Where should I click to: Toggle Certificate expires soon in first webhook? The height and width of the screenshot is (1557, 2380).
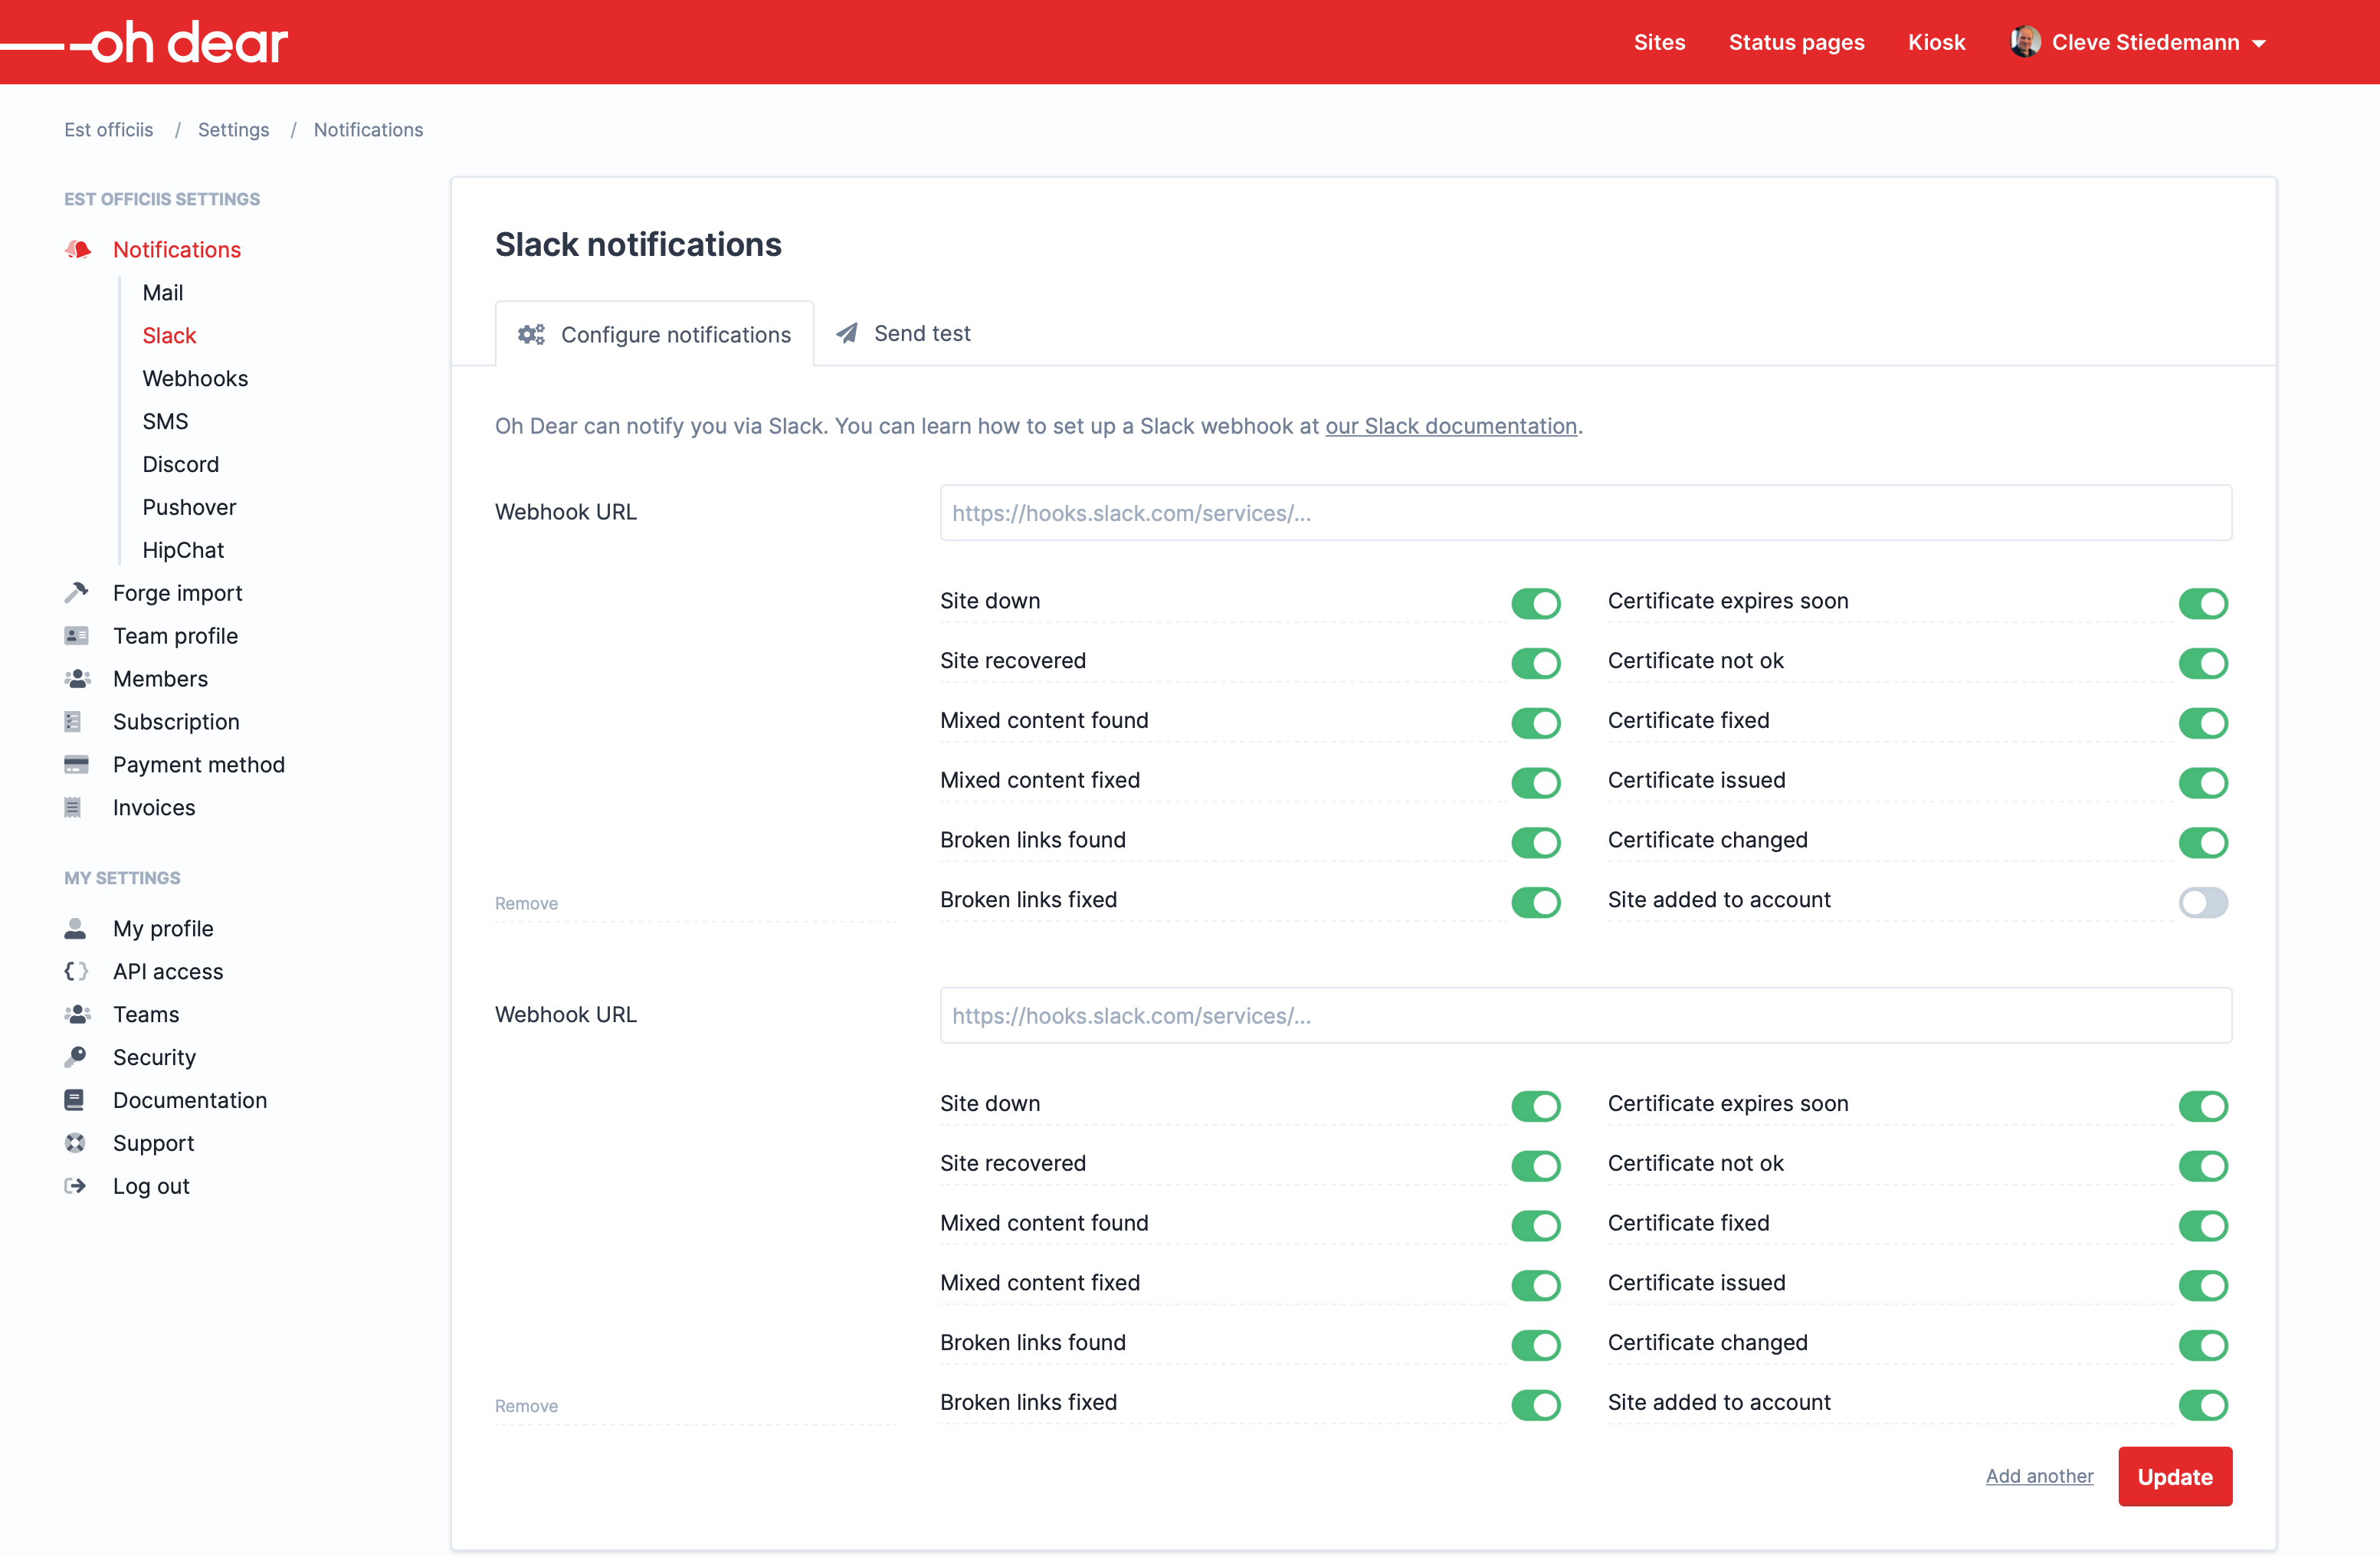[2203, 603]
